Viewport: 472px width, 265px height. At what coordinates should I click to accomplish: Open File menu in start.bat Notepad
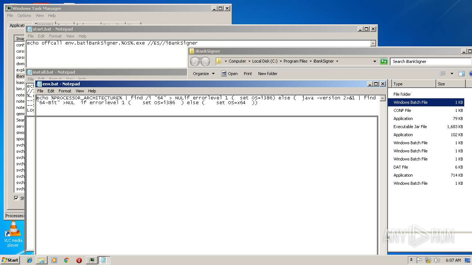[31, 36]
